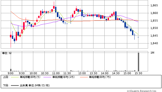Screen dimensions: 162x92
Task: Click the 14:00 time axis label
Action: pyautogui.click(x=105, y=73)
